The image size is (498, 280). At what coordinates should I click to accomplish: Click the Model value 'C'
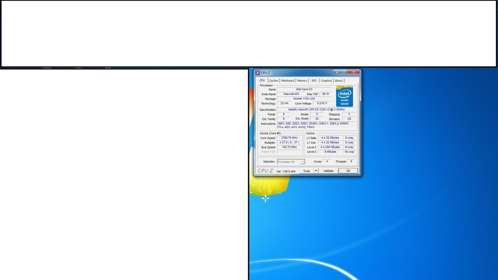click(x=317, y=114)
